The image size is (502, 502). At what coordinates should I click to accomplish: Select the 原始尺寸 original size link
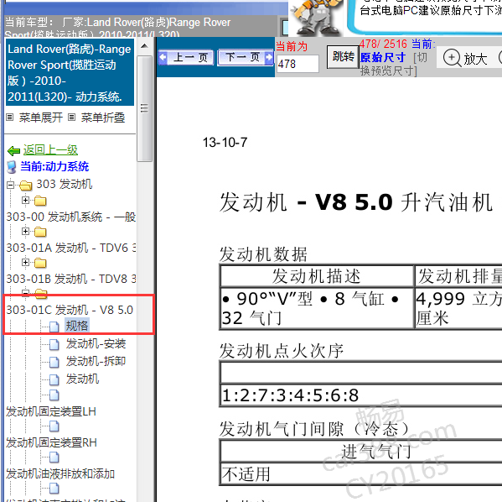(x=383, y=57)
